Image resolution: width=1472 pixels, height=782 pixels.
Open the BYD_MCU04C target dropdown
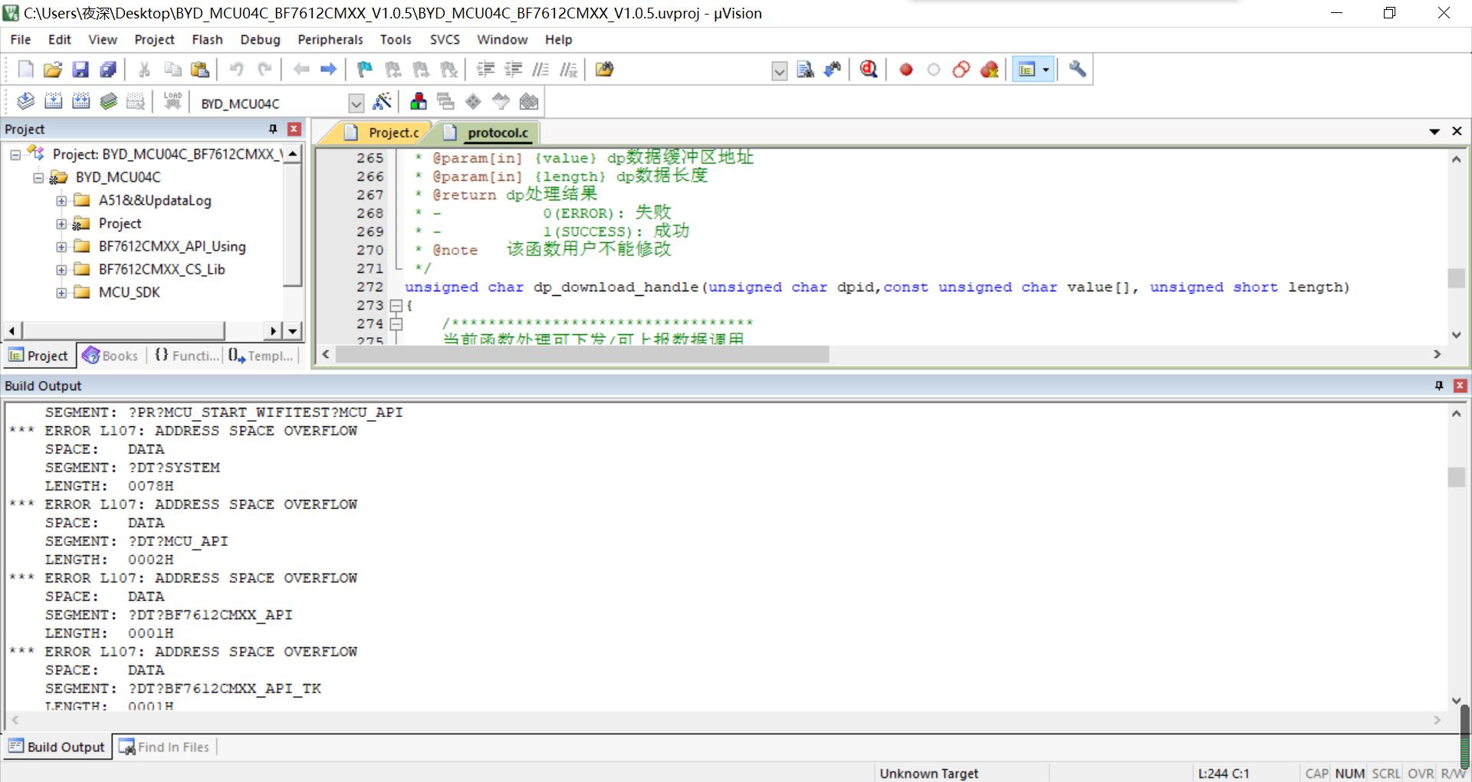click(356, 103)
